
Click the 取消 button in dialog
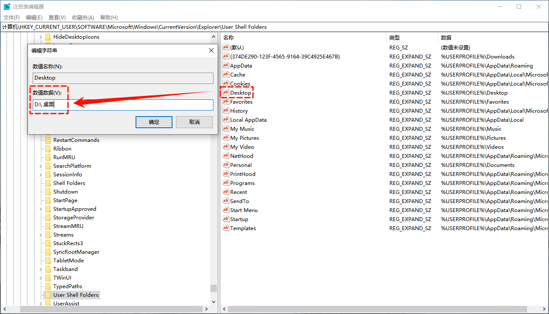click(x=194, y=122)
